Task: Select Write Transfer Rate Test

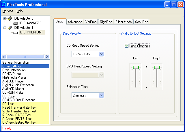Action: (25, 111)
